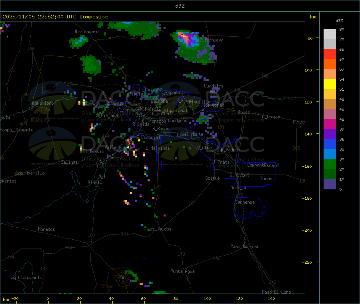Click the S_Rosas location label
The width and height of the screenshot is (360, 304).
point(161,129)
